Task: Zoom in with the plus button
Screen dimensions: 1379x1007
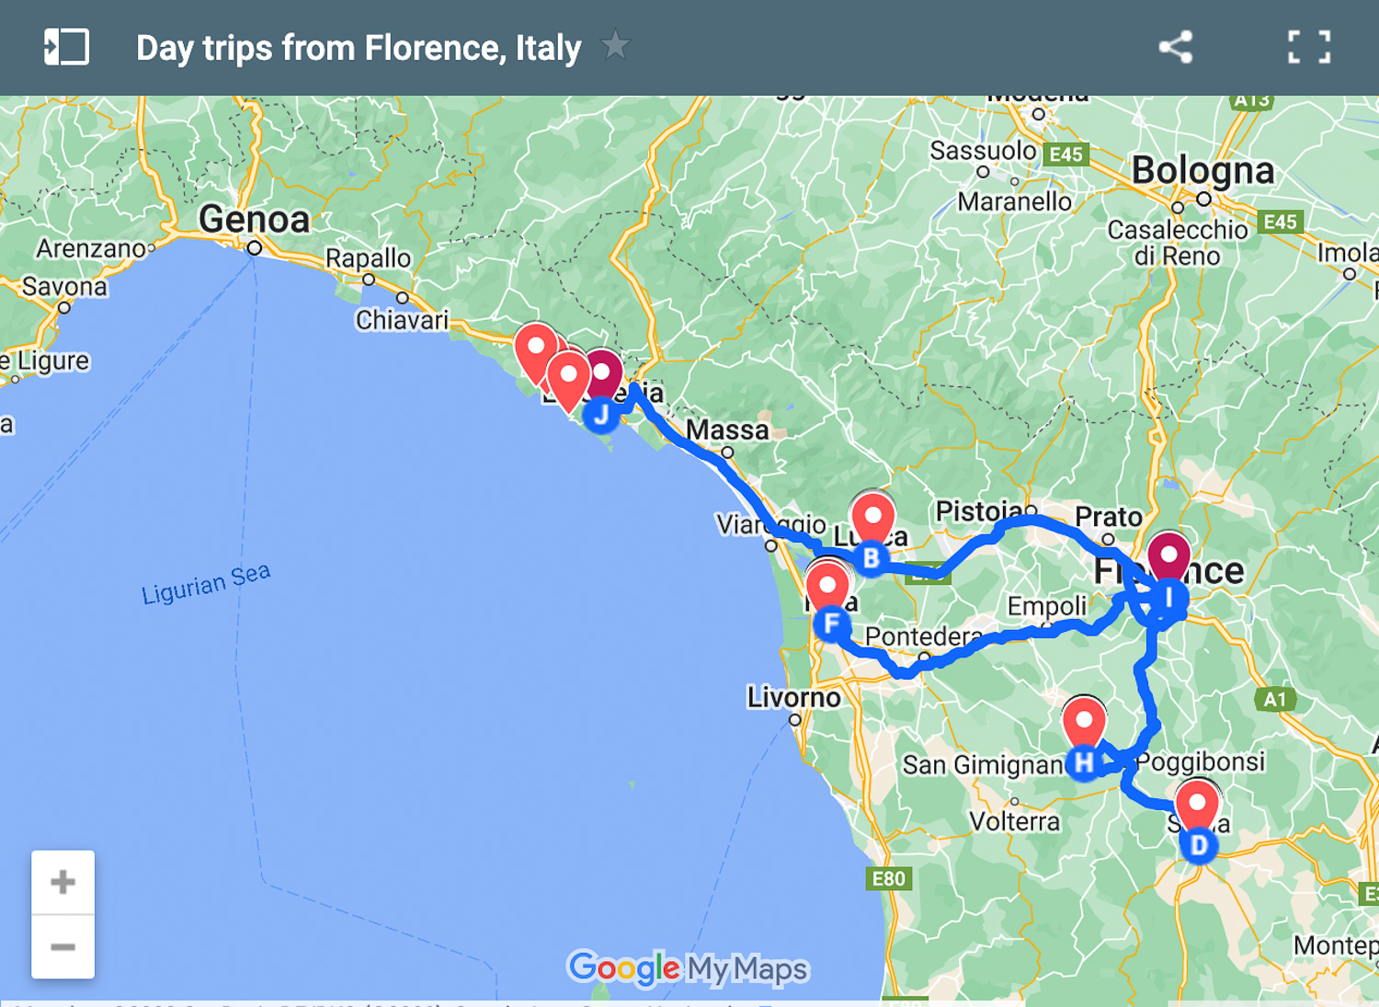Action: click(63, 880)
